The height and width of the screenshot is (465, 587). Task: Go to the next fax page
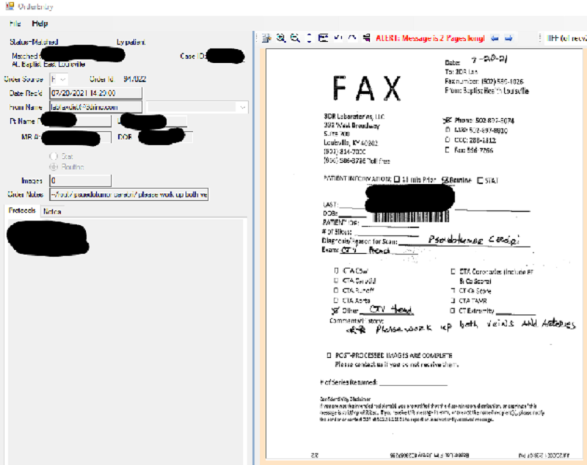point(508,37)
